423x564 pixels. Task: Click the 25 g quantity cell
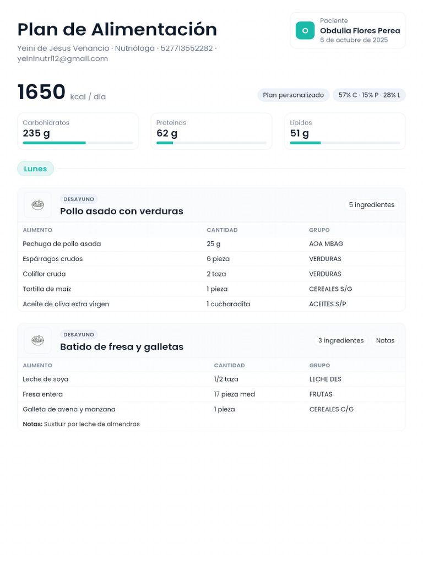click(x=214, y=244)
